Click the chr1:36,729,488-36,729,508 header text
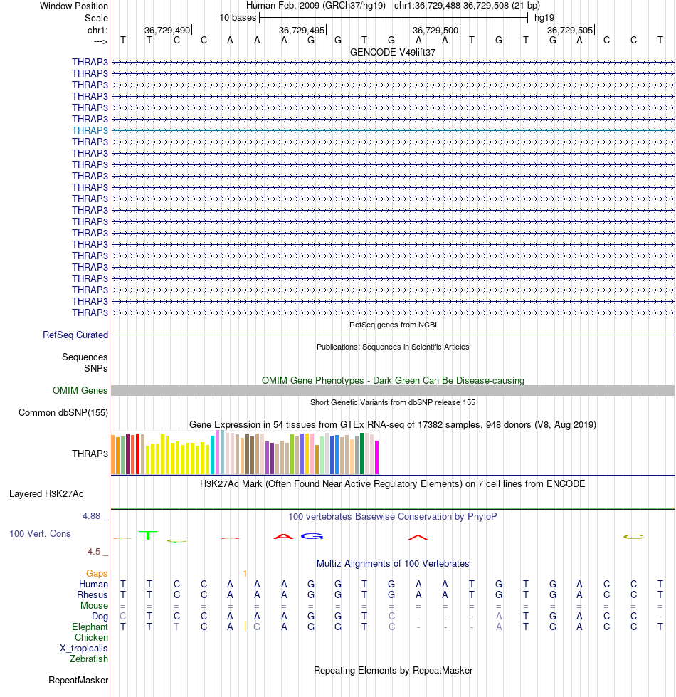676x697 pixels. pyautogui.click(x=467, y=5)
